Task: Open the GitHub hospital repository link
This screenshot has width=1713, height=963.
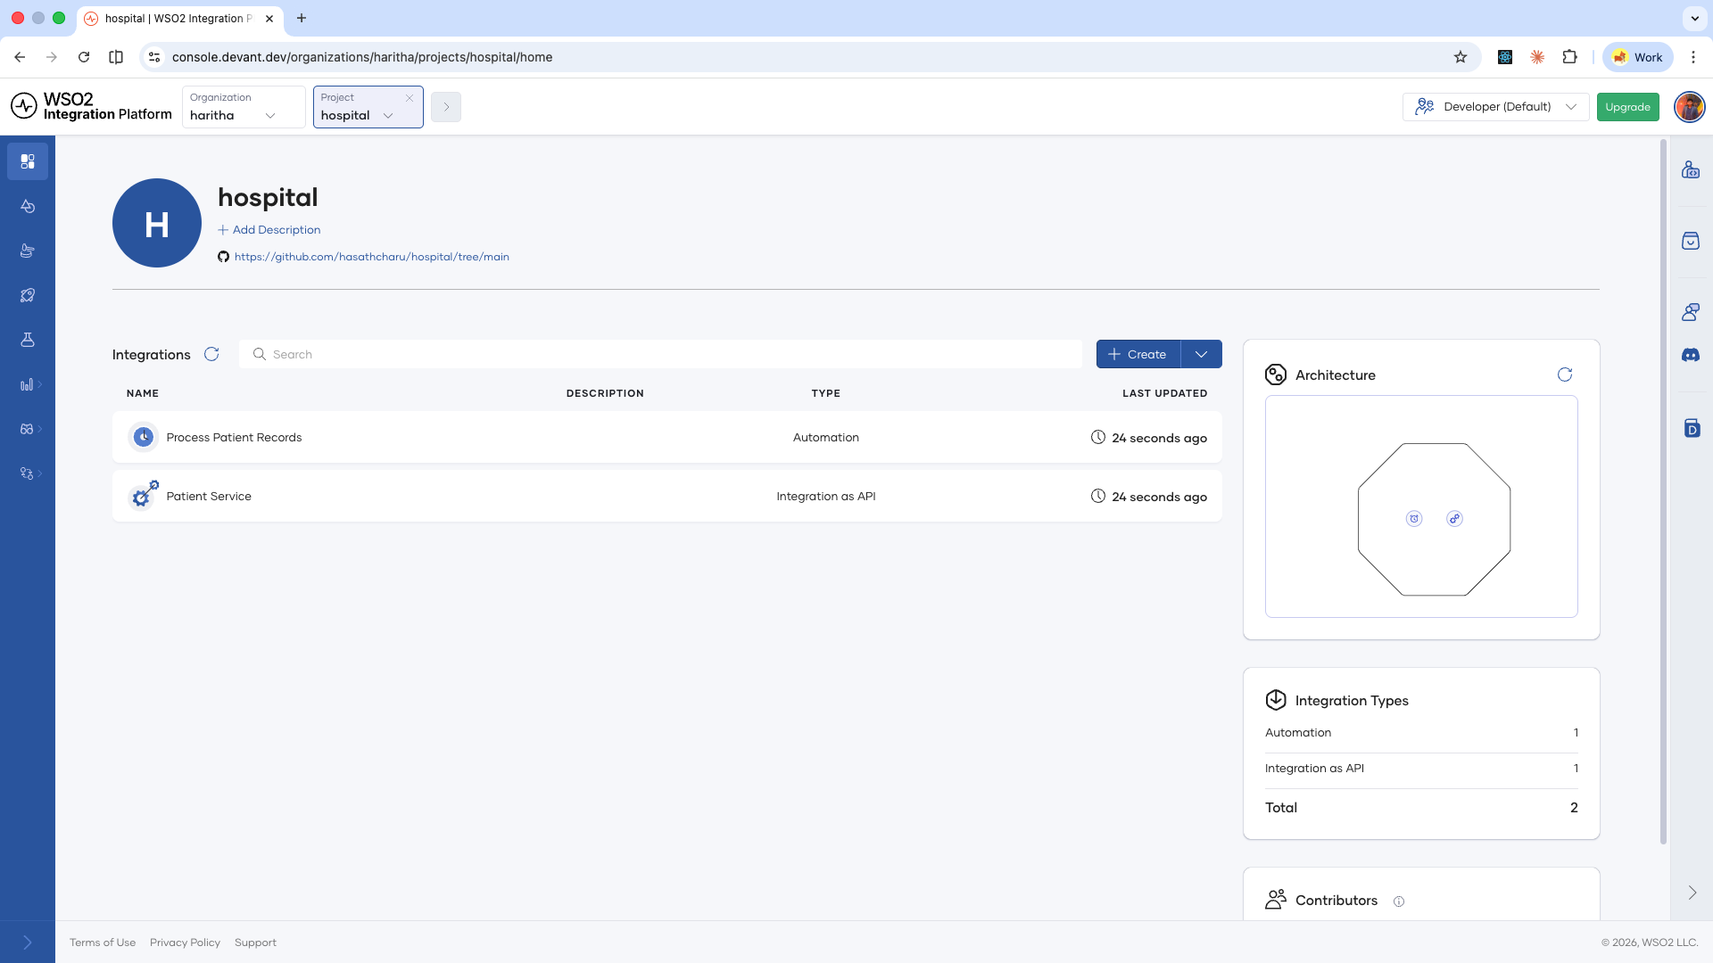Action: pyautogui.click(x=371, y=257)
